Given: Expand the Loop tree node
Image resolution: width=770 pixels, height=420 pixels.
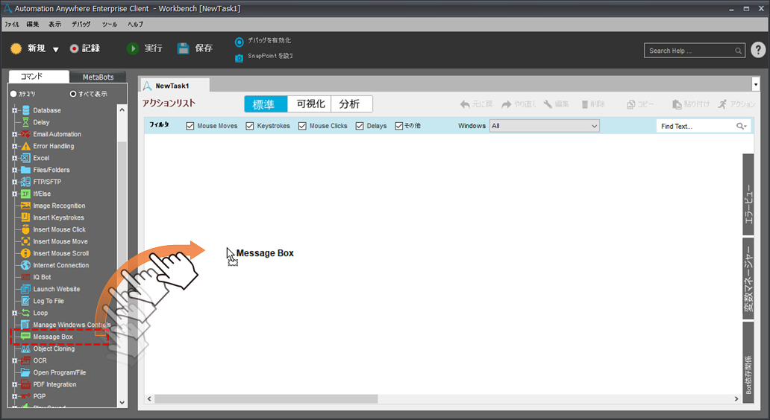Looking at the screenshot, I should click(x=15, y=313).
